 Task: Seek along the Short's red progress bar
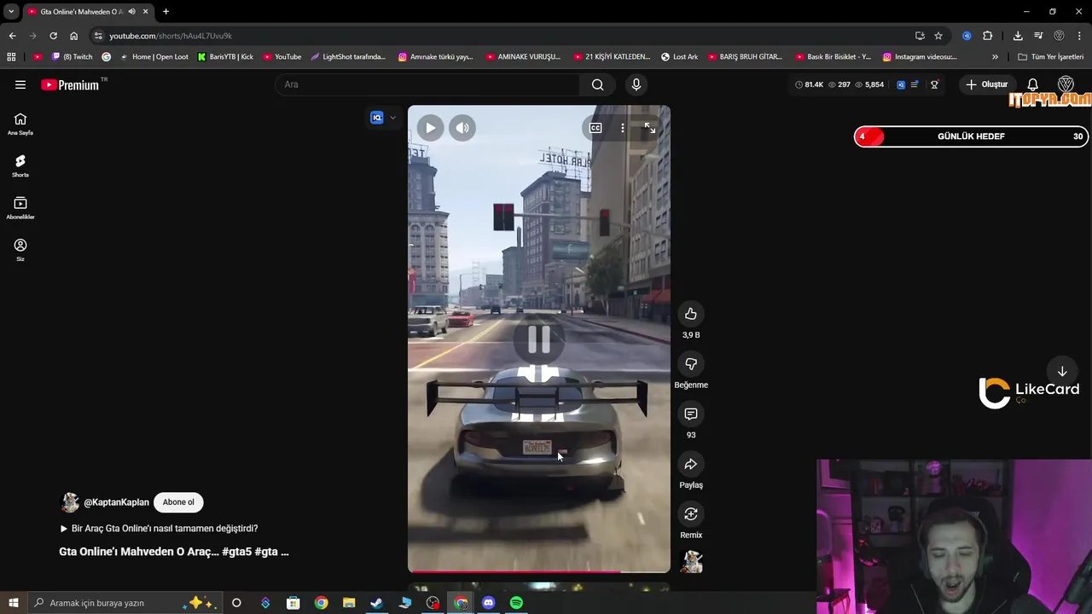coord(538,571)
